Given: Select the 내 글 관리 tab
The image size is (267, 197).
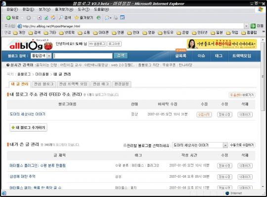Looking at the screenshot, I should coord(20,84).
